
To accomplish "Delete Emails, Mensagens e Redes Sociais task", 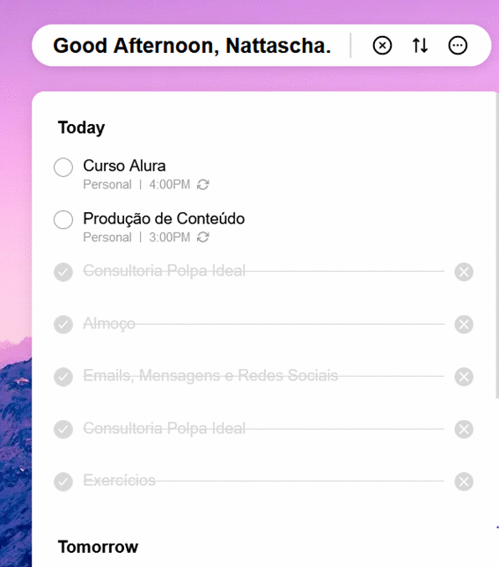I will 464,377.
